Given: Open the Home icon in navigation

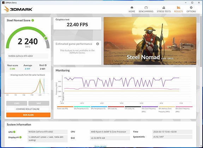Looking at the screenshot, I should pos(132,7).
